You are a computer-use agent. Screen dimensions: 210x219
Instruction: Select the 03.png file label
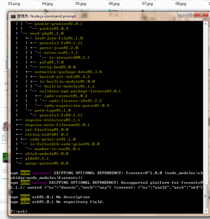[14, 3]
